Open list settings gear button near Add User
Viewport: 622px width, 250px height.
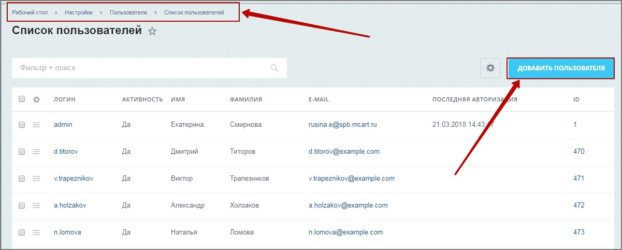click(x=490, y=68)
